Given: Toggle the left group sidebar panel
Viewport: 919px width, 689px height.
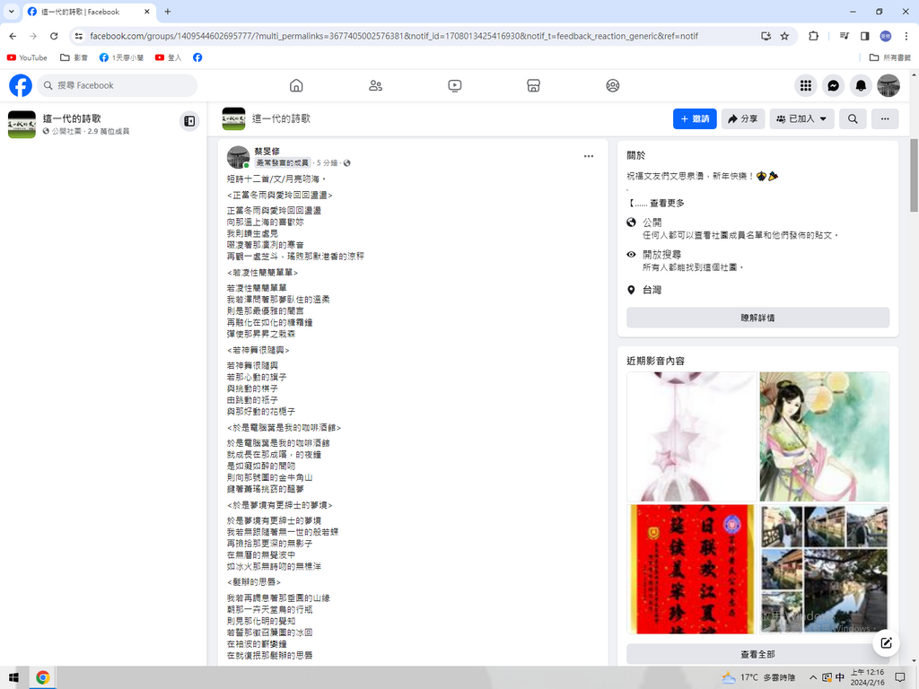Looking at the screenshot, I should tap(189, 121).
